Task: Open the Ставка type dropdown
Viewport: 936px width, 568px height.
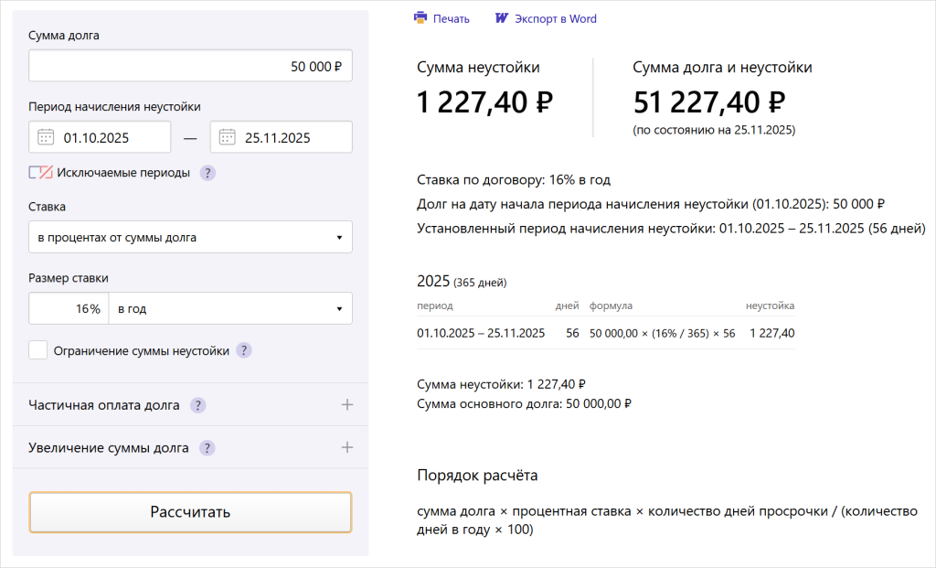Action: [190, 238]
